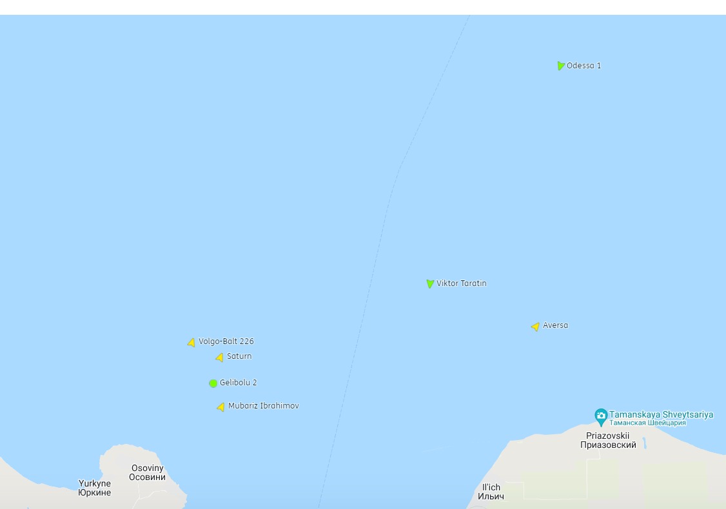This screenshot has width=726, height=509.
Task: Click the Viktor Taratin name label
Action: (462, 283)
